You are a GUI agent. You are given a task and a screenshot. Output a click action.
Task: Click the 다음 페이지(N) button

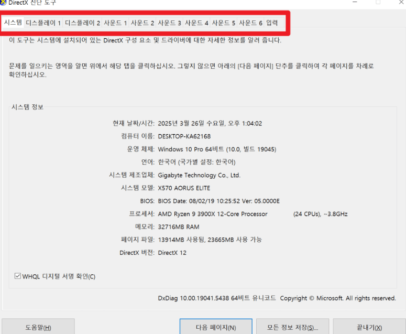coord(216,327)
